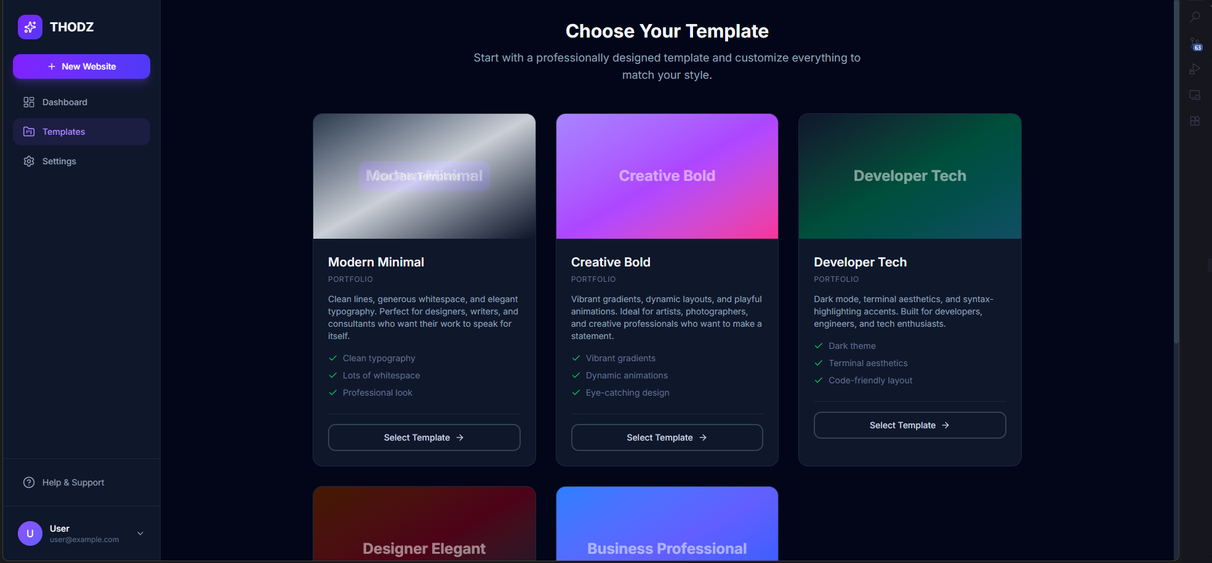
Task: Click the Creative Bold gradient preview
Action: point(667,176)
